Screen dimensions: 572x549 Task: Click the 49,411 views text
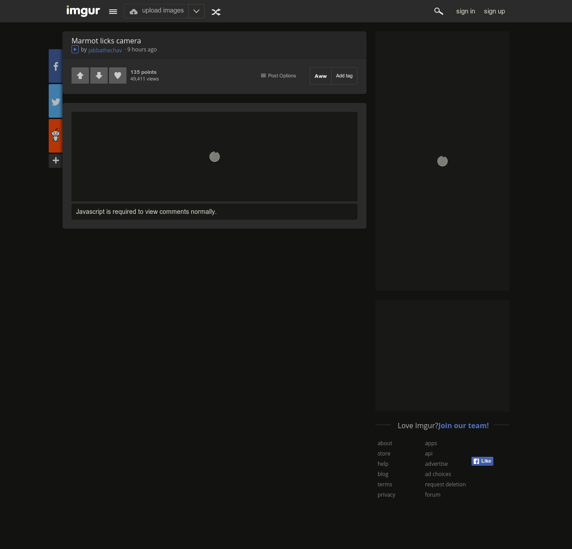[145, 79]
